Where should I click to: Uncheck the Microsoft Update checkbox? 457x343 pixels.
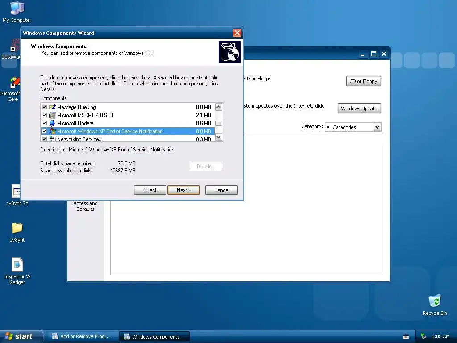44,123
